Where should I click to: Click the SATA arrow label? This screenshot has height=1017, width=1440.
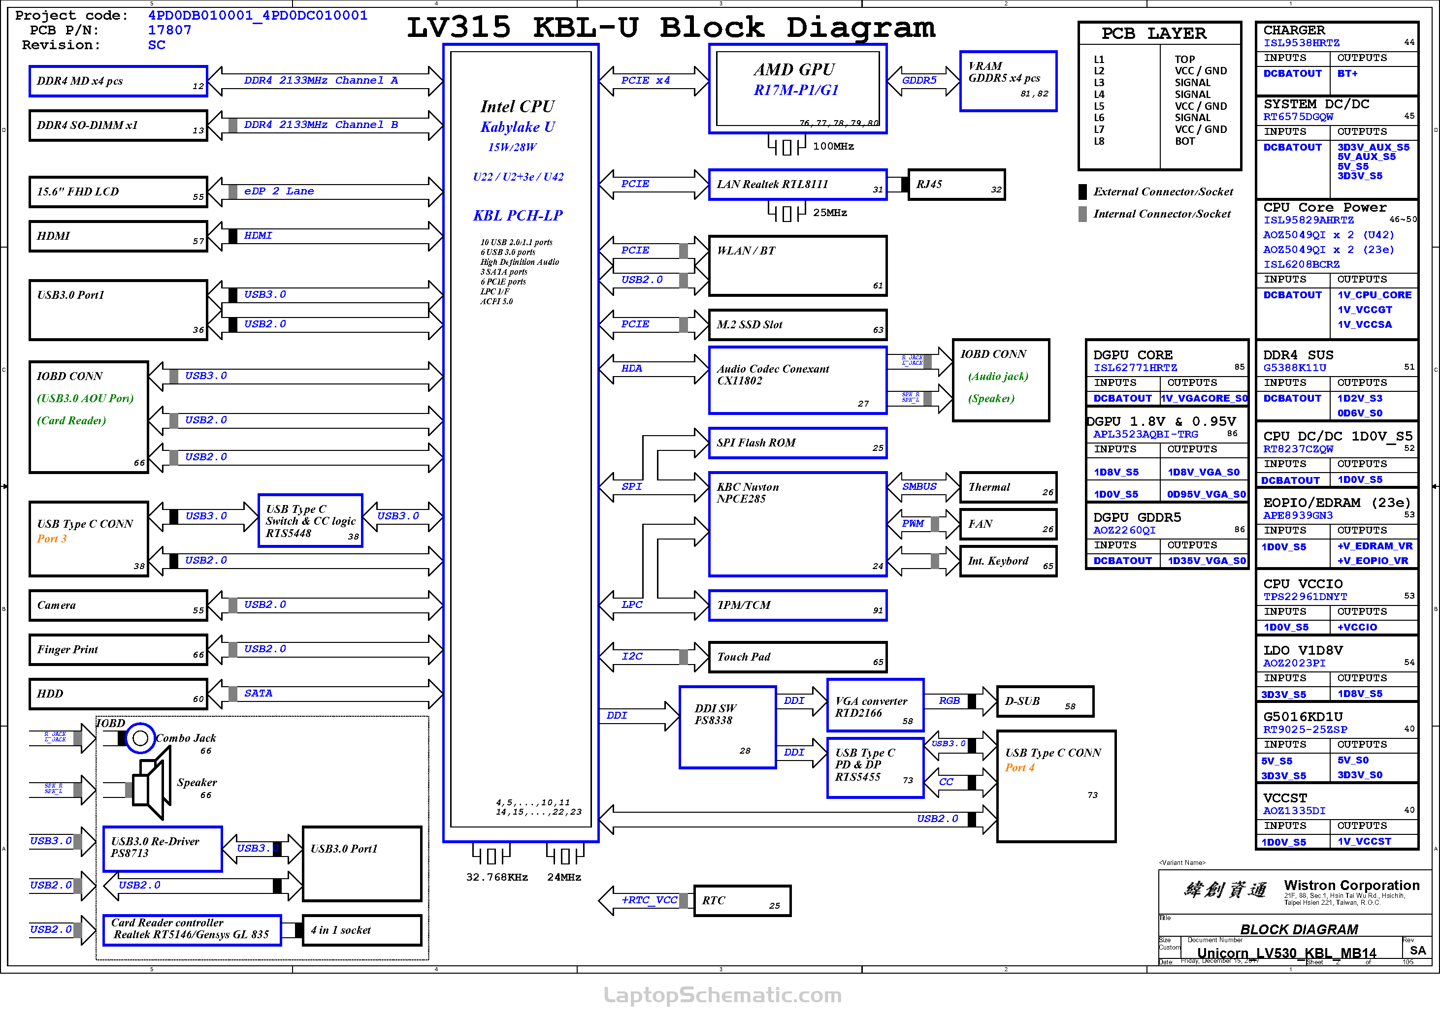pos(259,694)
